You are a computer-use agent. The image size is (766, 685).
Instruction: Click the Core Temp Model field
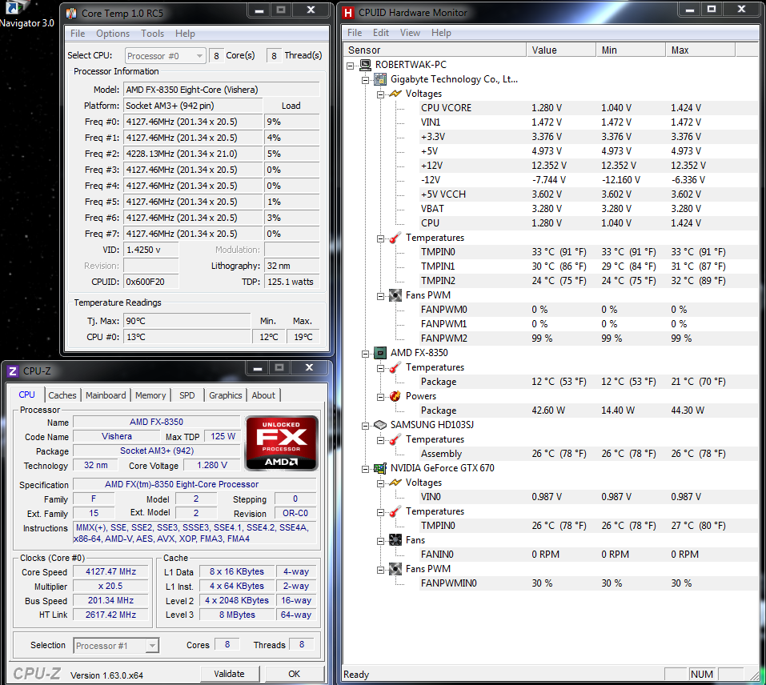click(x=222, y=90)
